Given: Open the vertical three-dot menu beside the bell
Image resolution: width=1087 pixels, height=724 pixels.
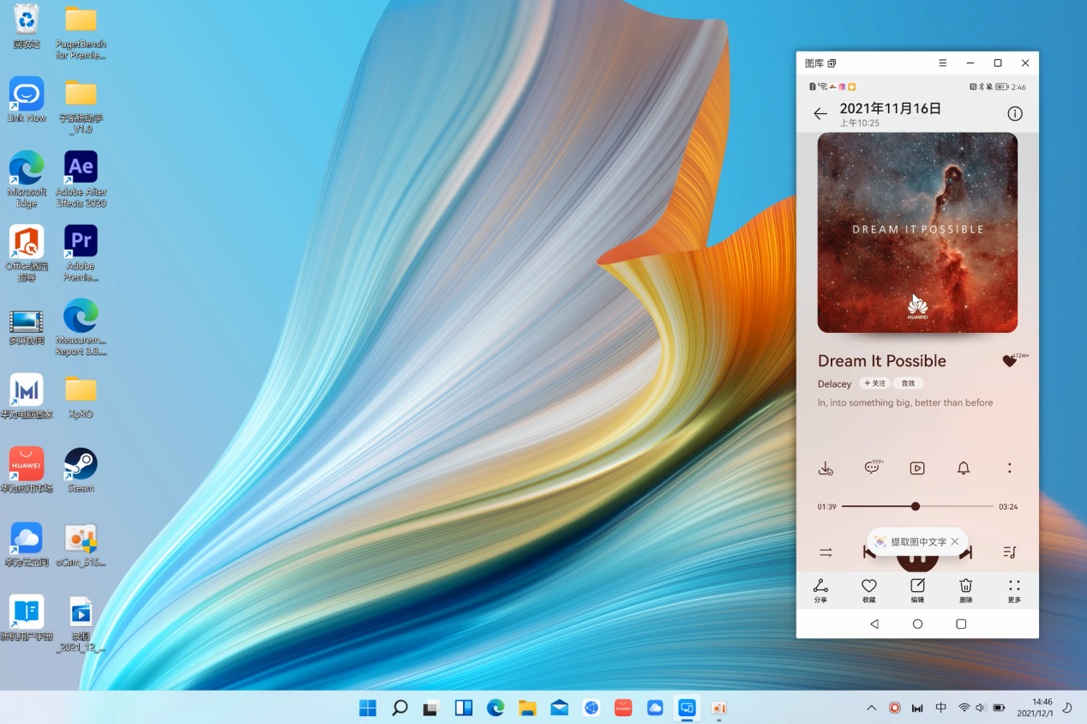Looking at the screenshot, I should [1010, 468].
